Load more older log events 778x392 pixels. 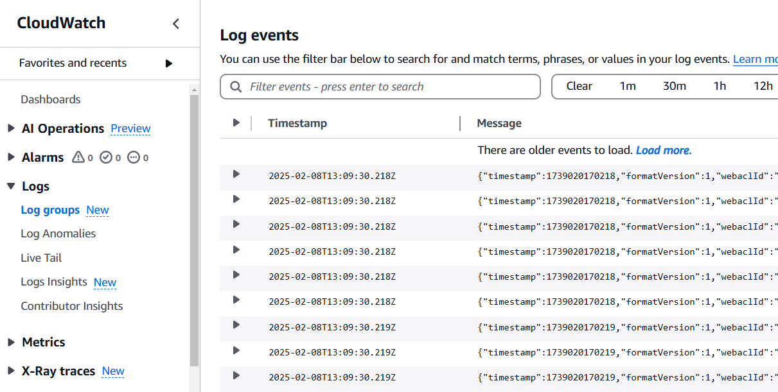tap(664, 150)
